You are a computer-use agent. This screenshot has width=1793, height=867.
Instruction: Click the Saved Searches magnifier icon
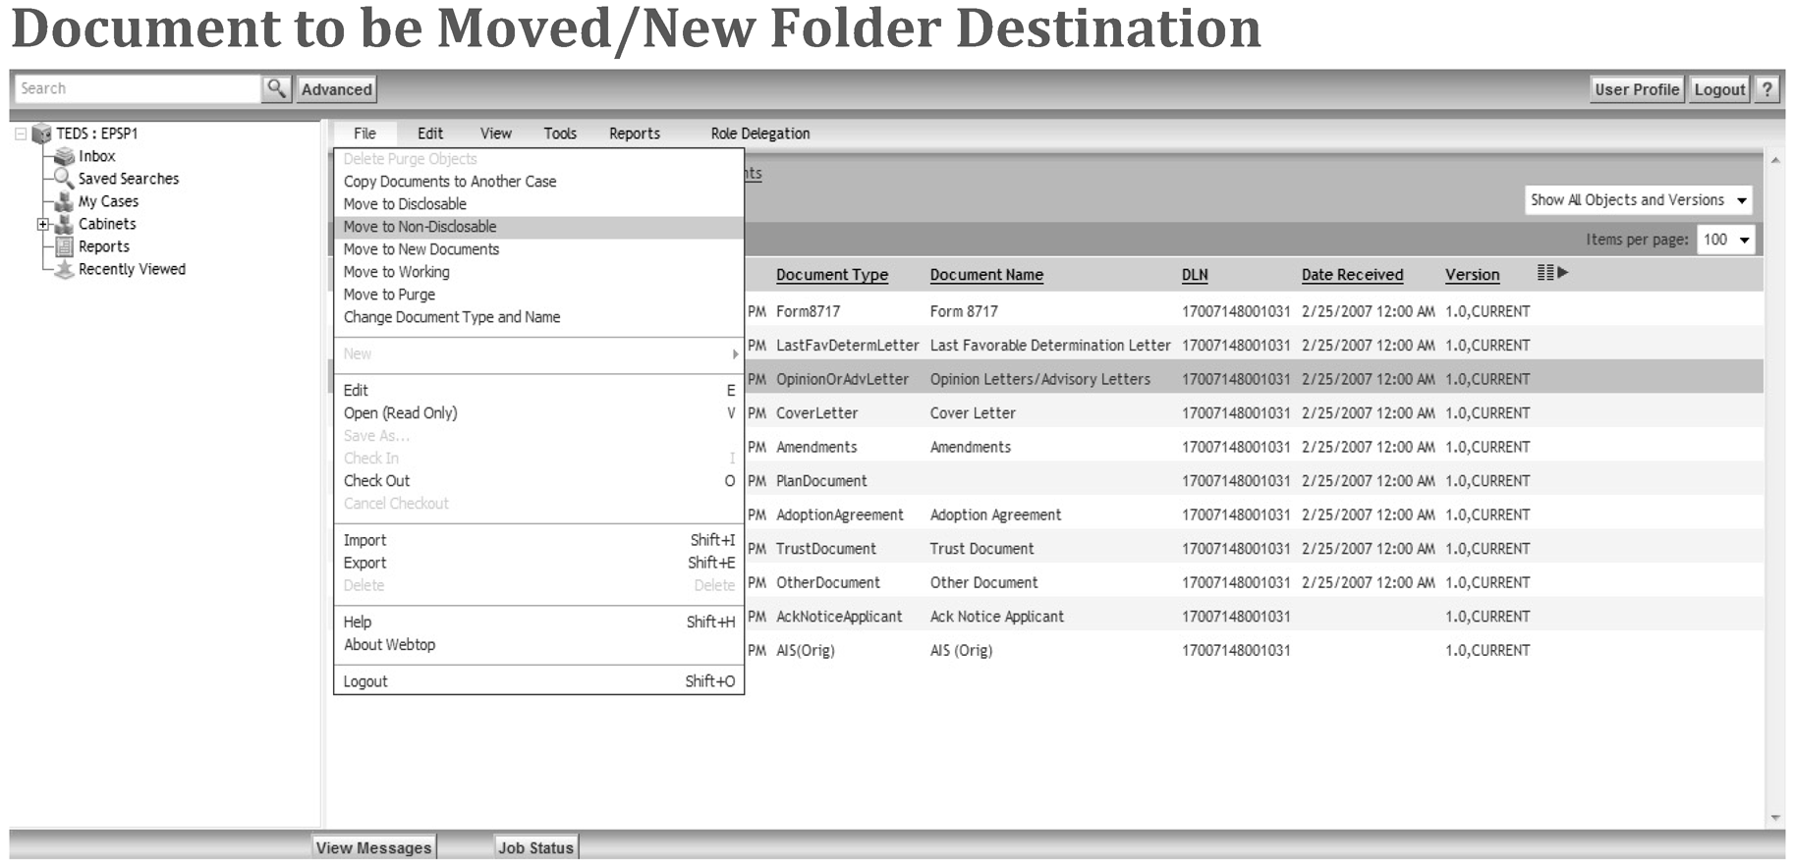64,178
